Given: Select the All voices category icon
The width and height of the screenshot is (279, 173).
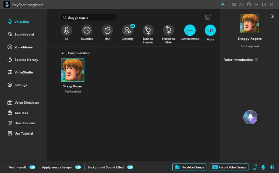Looking at the screenshot, I should coord(66,30).
